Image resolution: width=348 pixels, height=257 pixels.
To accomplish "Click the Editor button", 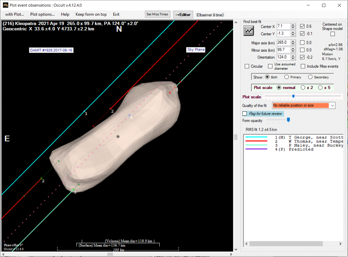I will 183,15.
